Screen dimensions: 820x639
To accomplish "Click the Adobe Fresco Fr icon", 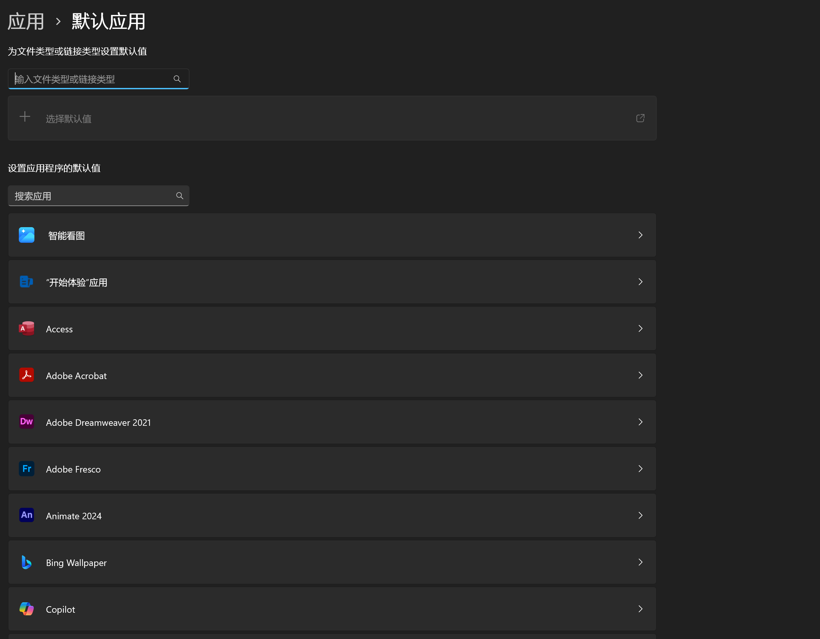I will pyautogui.click(x=27, y=469).
